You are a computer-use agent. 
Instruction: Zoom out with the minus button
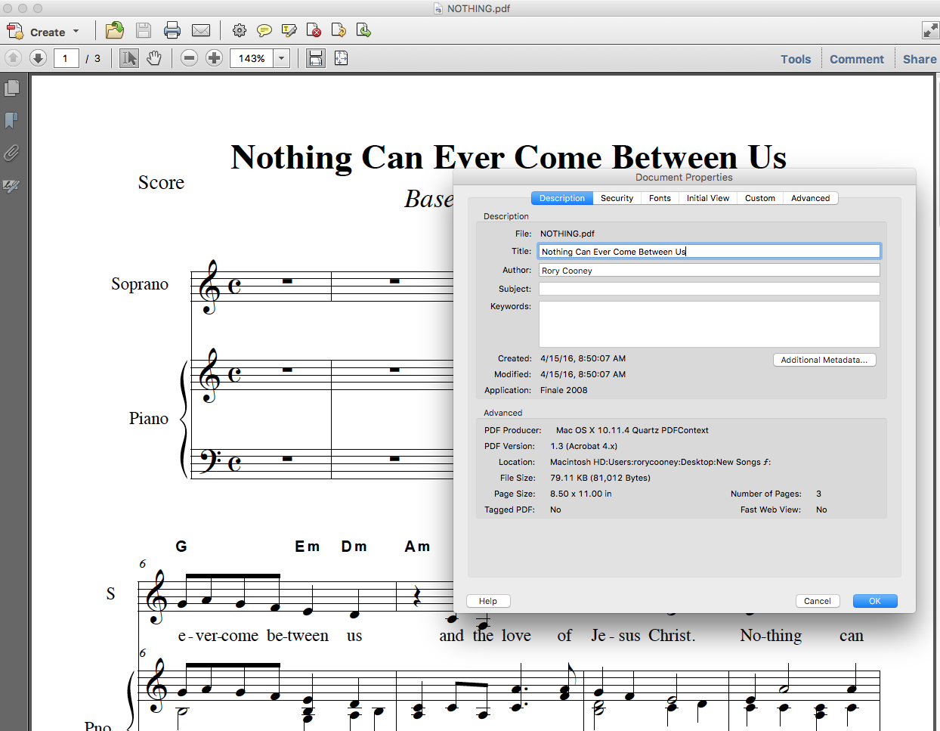click(x=190, y=58)
